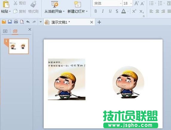Open the font color dropdown arrow
Screen dimensions: 171x130
128,11
